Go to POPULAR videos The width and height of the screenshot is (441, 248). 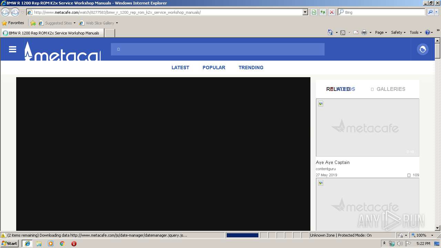click(x=214, y=68)
